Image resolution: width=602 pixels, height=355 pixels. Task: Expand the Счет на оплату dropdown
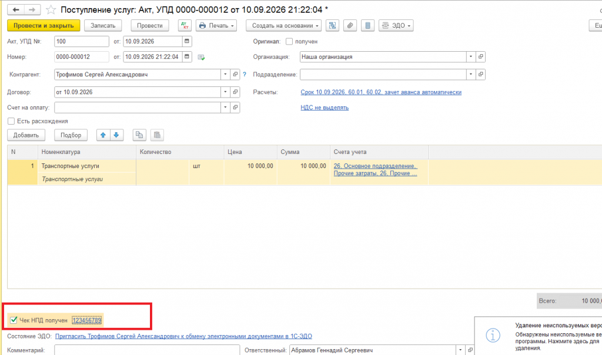pyautogui.click(x=225, y=108)
